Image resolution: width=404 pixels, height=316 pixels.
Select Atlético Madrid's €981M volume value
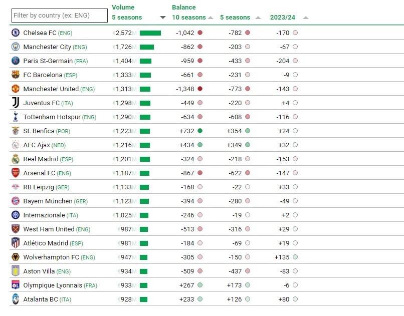pos(127,243)
